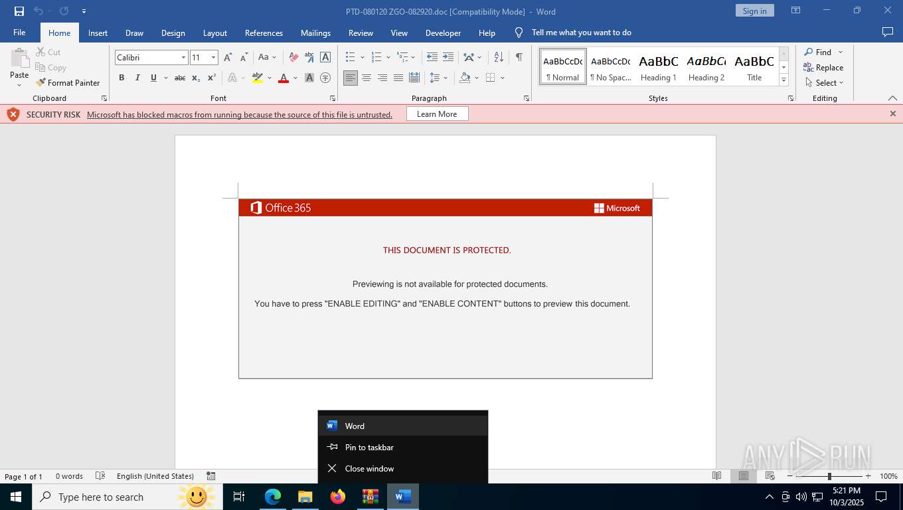
Task: Open the Bullets list dropdown
Action: [x=362, y=58]
